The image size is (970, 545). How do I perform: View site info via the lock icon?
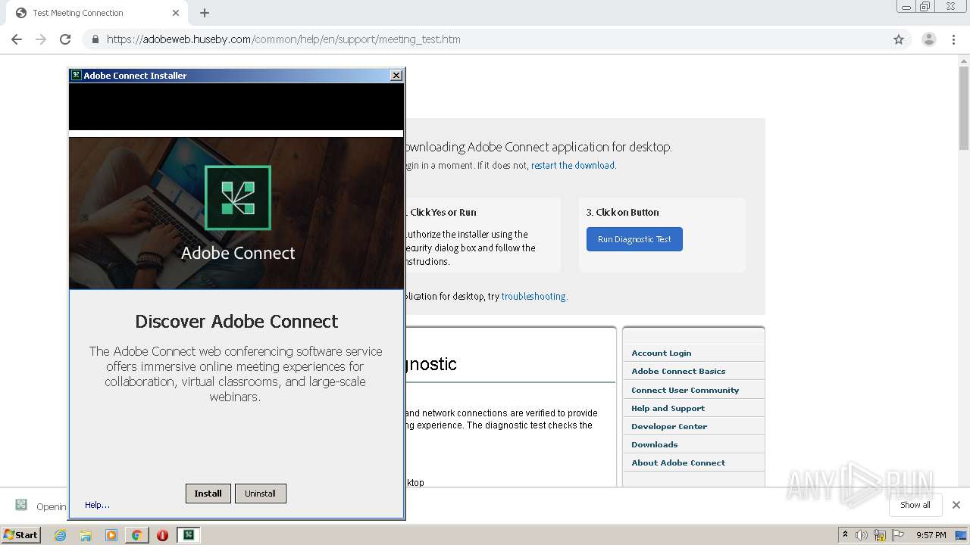95,39
